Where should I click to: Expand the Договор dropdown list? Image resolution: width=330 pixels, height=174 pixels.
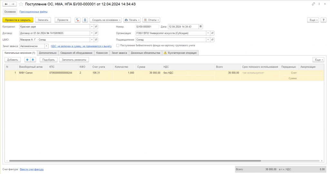coord(92,33)
